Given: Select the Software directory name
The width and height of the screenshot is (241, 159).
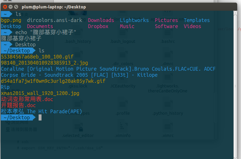Looking at the screenshot, I should pos(166,26).
